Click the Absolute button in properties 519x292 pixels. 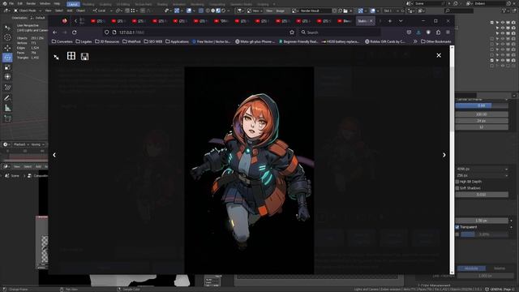471,268
